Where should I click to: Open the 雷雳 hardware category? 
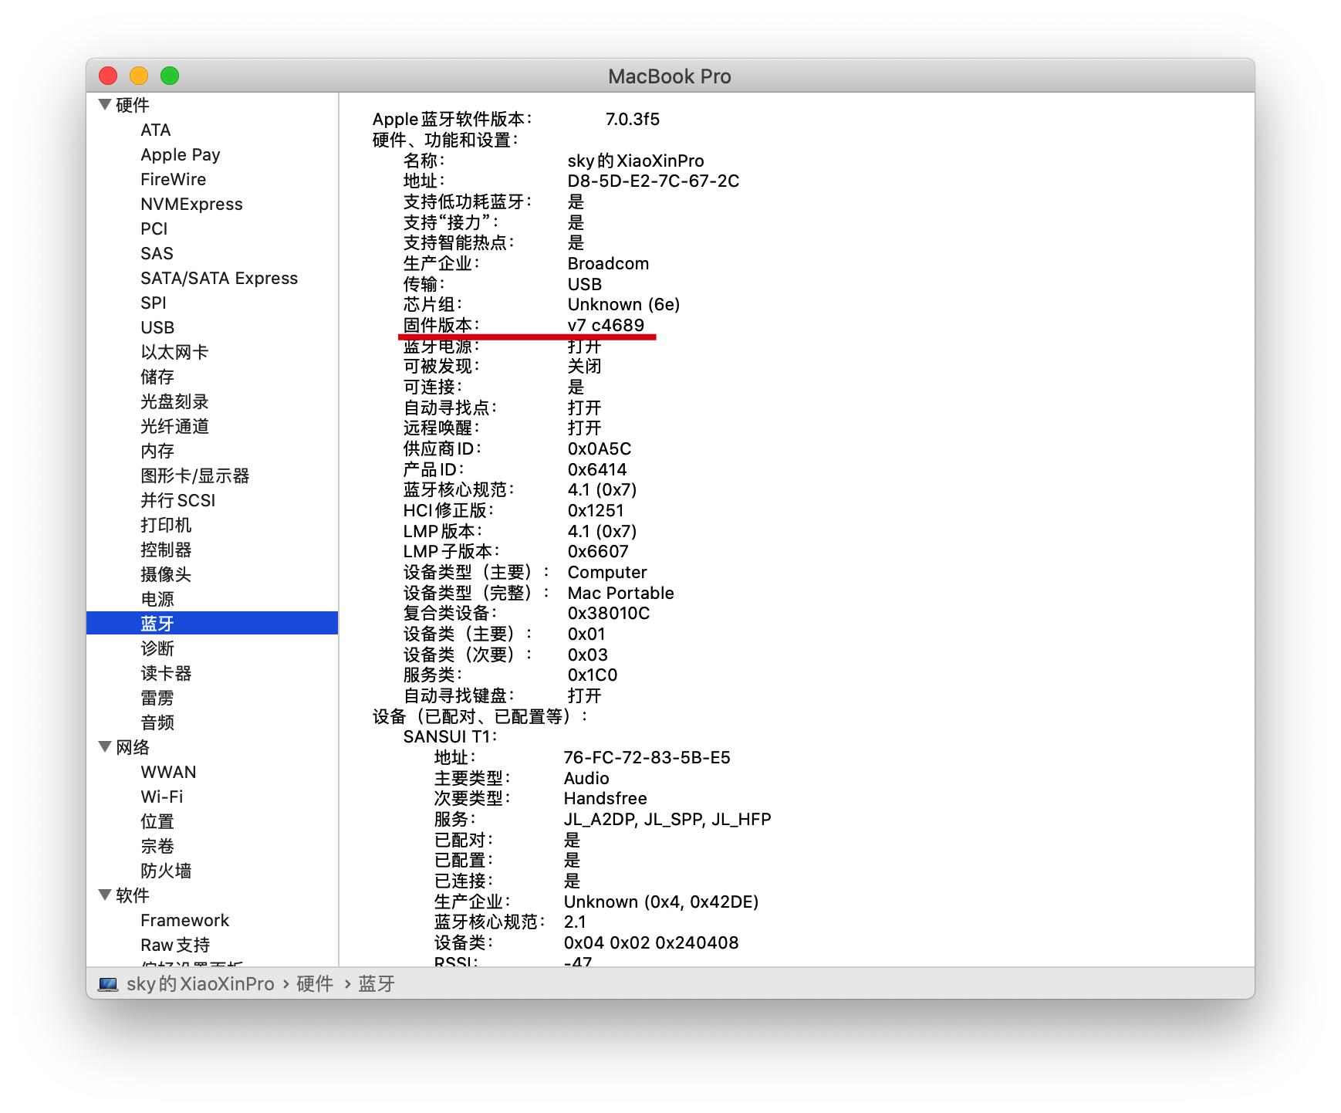(x=157, y=697)
